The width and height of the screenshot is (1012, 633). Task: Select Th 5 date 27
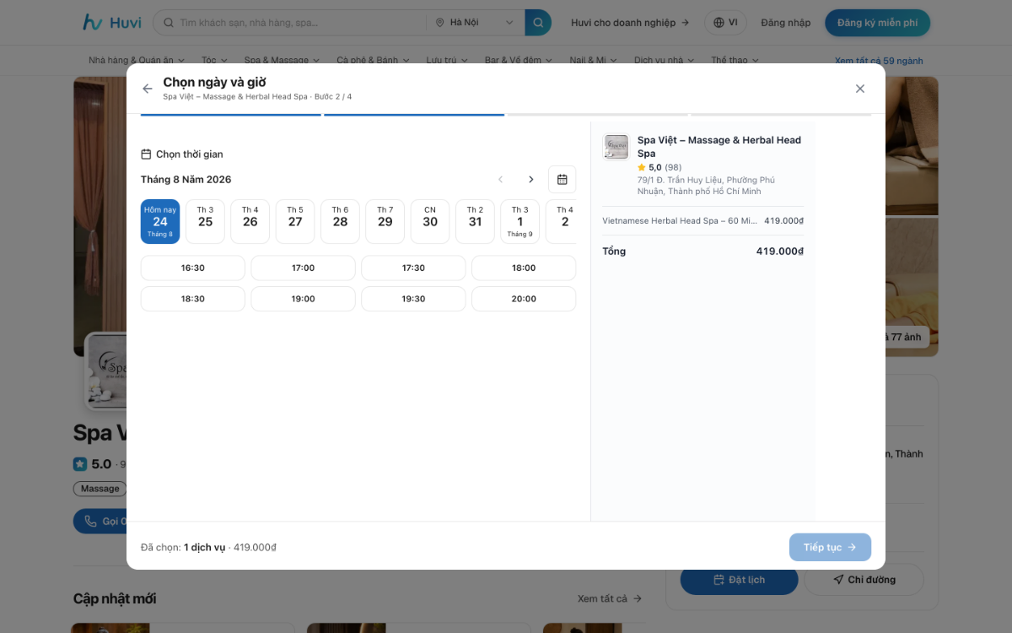coord(295,222)
